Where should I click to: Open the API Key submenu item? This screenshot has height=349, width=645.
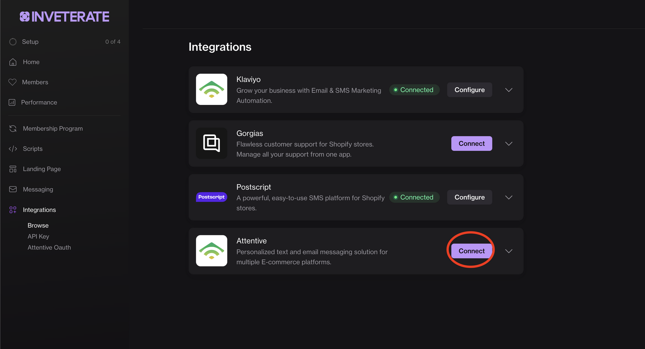pyautogui.click(x=38, y=236)
